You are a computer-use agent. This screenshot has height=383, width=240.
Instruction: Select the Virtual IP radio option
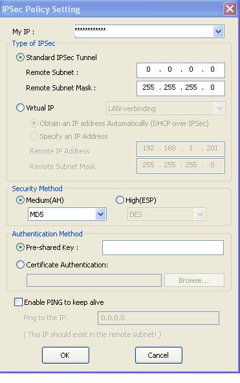click(20, 108)
